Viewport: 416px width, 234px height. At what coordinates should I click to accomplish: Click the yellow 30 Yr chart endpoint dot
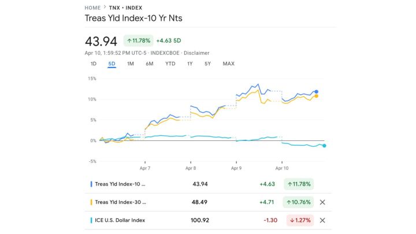pyautogui.click(x=316, y=96)
